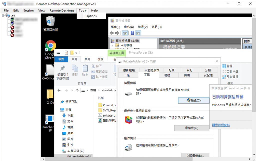The width and height of the screenshot is (256, 161).
Task: Click the Help question mark icon in Event Viewer
Action: click(x=132, y=33)
